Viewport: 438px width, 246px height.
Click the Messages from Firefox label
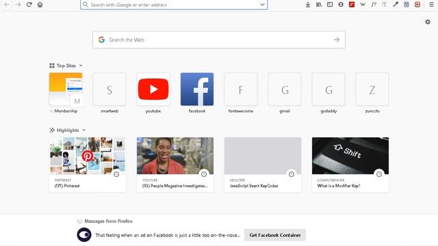(x=108, y=221)
